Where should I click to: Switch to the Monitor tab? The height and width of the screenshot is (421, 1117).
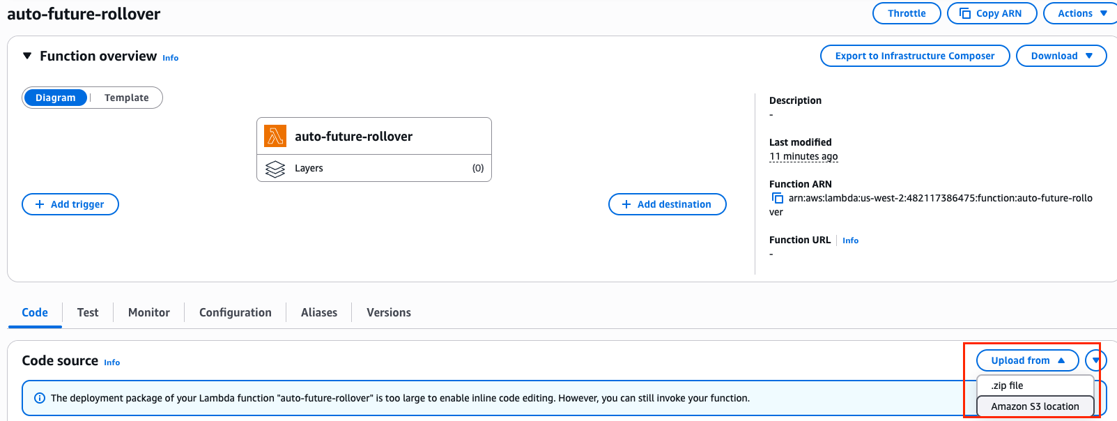click(x=149, y=312)
